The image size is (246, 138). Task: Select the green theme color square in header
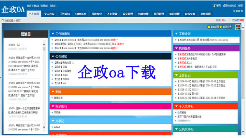239,11
